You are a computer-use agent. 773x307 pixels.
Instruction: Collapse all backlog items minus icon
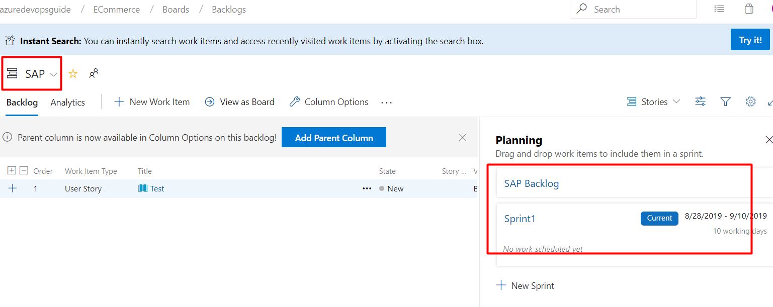tap(24, 171)
